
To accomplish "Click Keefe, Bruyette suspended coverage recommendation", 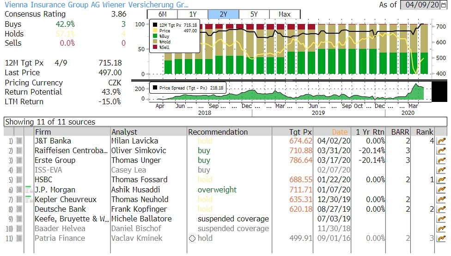I will [x=233, y=219].
